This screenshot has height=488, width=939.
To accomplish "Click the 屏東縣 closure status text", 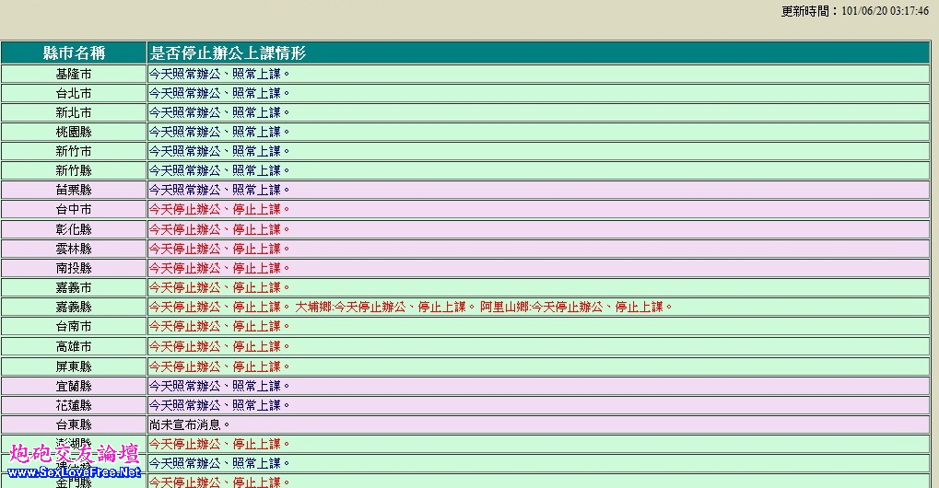I will [x=219, y=366].
